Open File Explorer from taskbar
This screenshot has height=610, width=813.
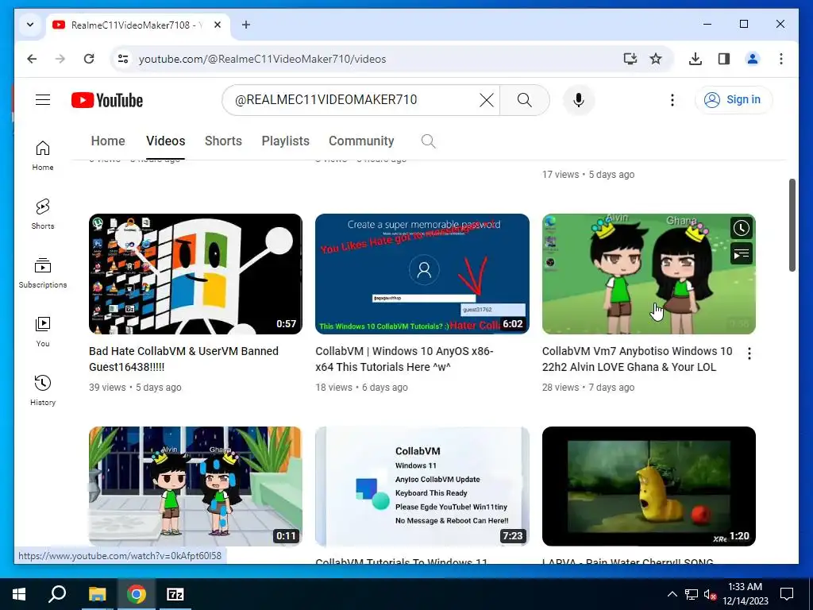coord(97,594)
